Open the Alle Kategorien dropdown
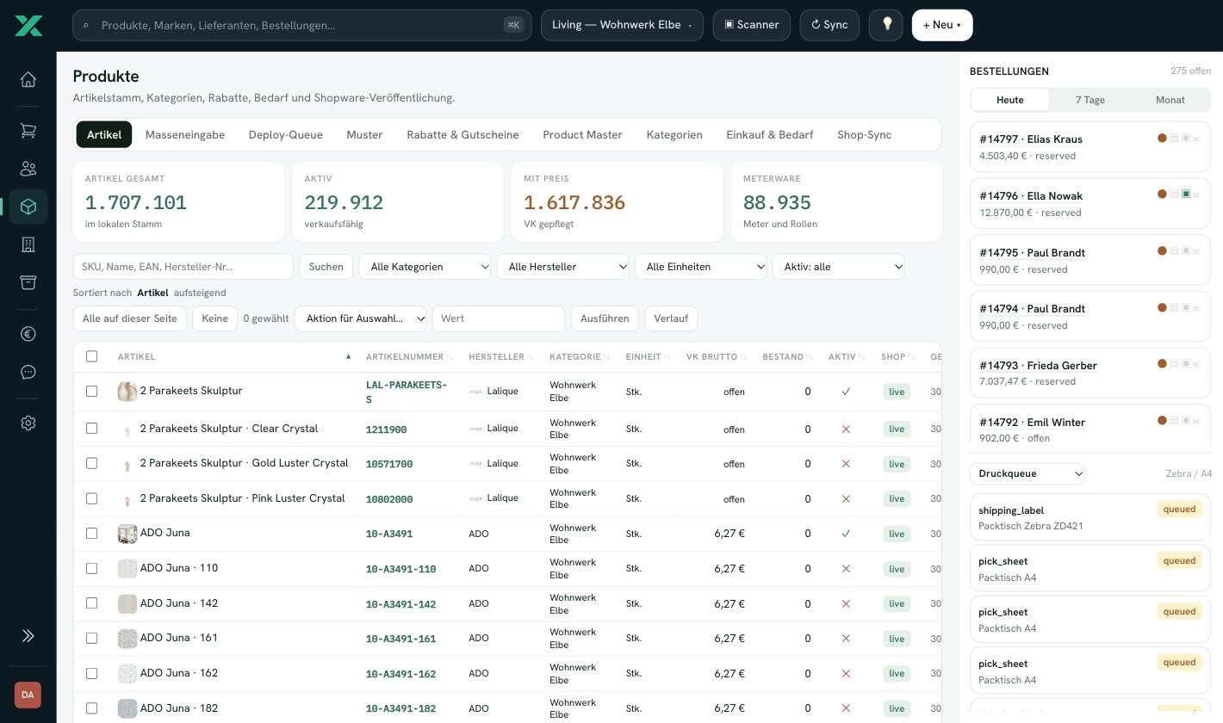 425,267
